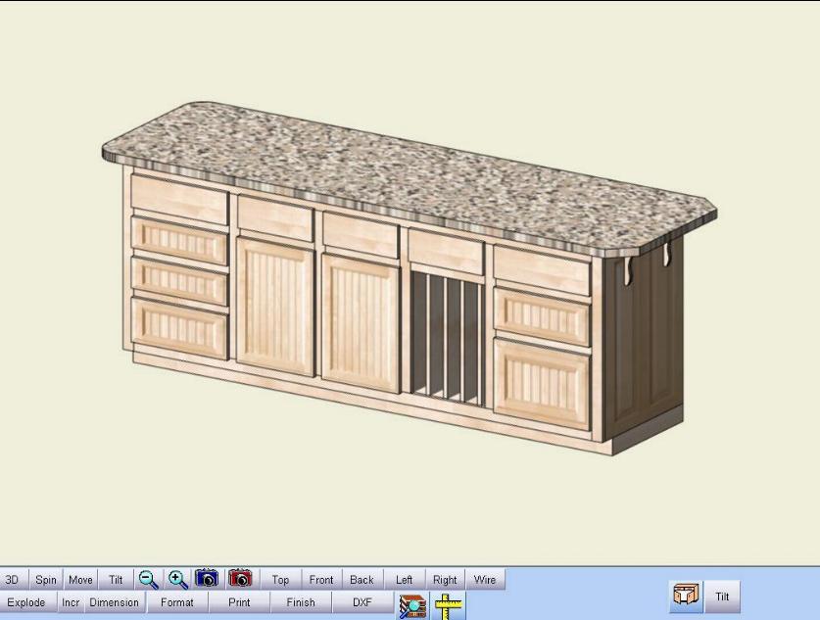This screenshot has width=820, height=620.
Task: Click the cabinet view icon at right
Action: coord(686,596)
